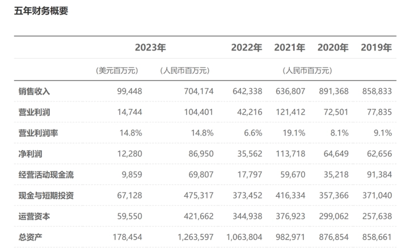The width and height of the screenshot is (397, 248).
Task: Click the 2021年 column header
Action: point(289,48)
